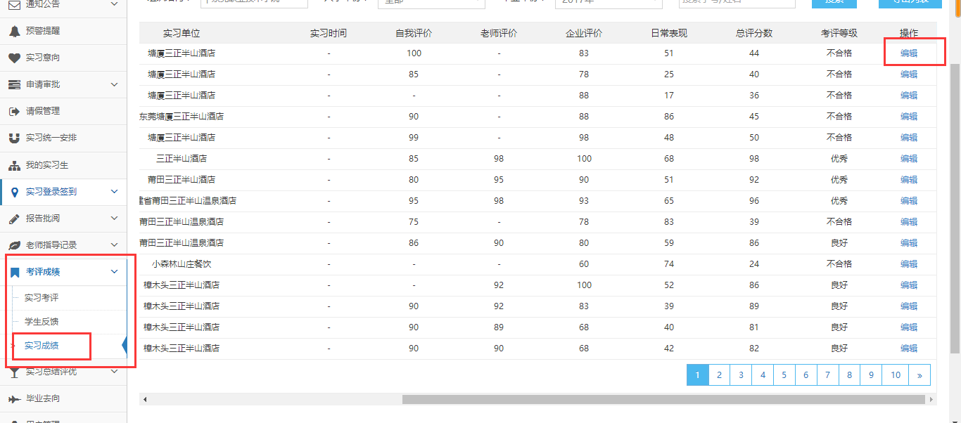The height and width of the screenshot is (423, 961).
Task: Collapse the 考评成绩 section chevron
Action: point(115,272)
